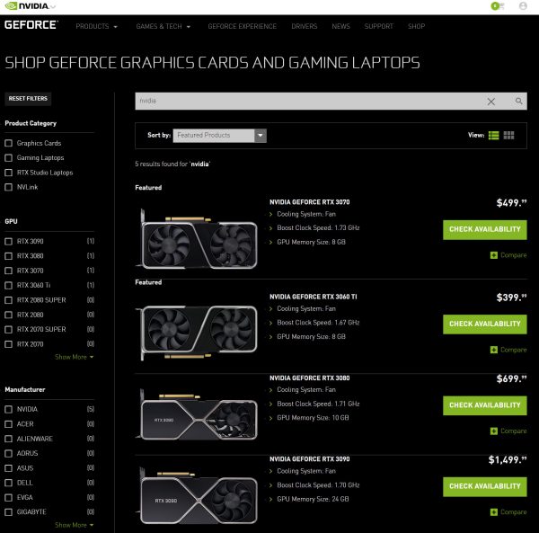Expand the PRODUCTS menu
The height and width of the screenshot is (533, 539).
[x=96, y=26]
